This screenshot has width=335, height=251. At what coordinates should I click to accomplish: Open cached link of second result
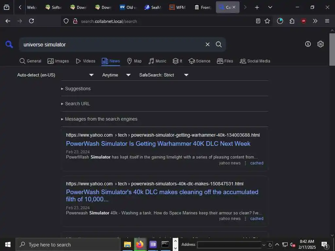[x=257, y=219]
